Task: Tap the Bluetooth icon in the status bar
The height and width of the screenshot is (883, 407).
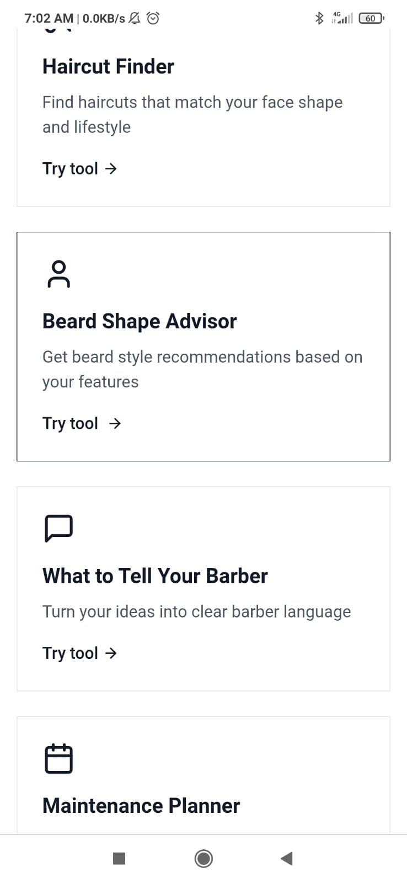Action: 319,18
